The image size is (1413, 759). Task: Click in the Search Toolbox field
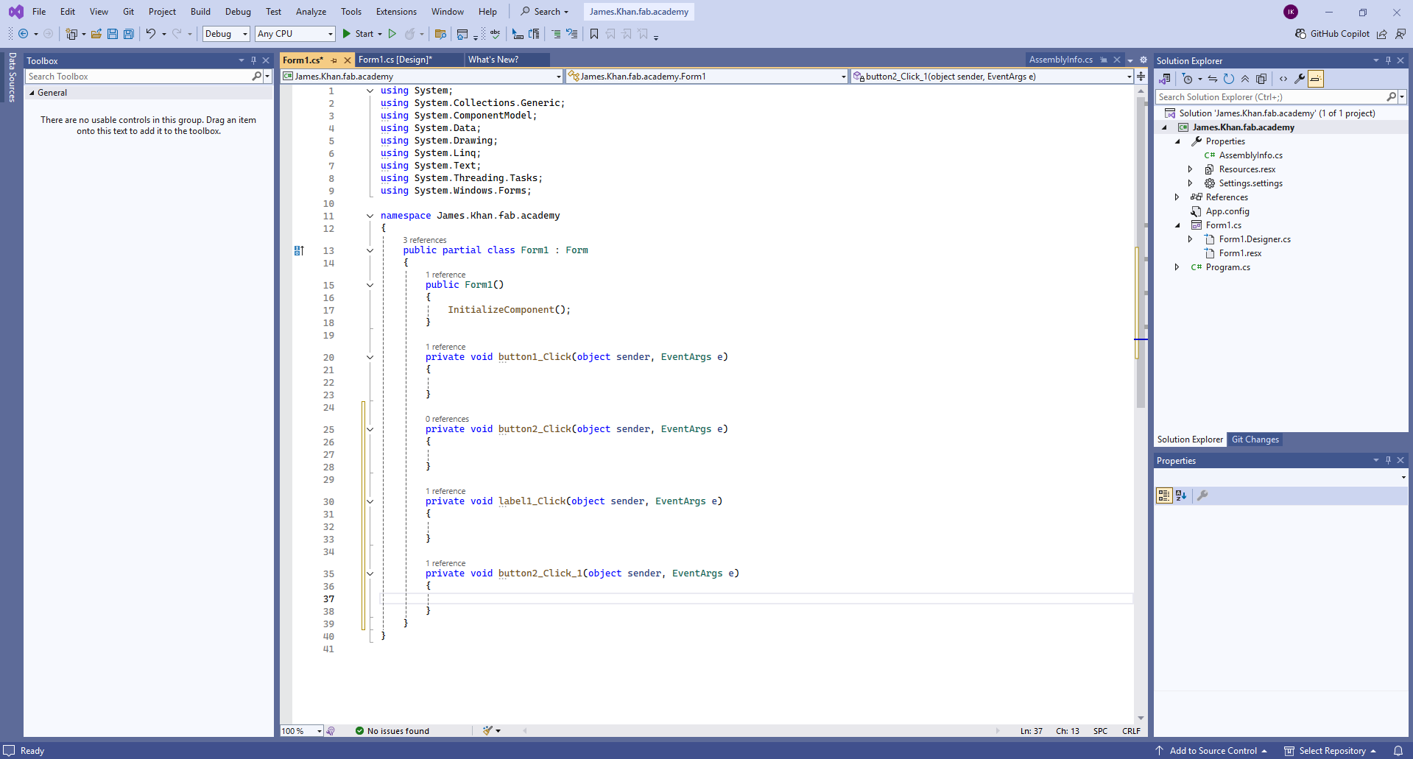(138, 77)
